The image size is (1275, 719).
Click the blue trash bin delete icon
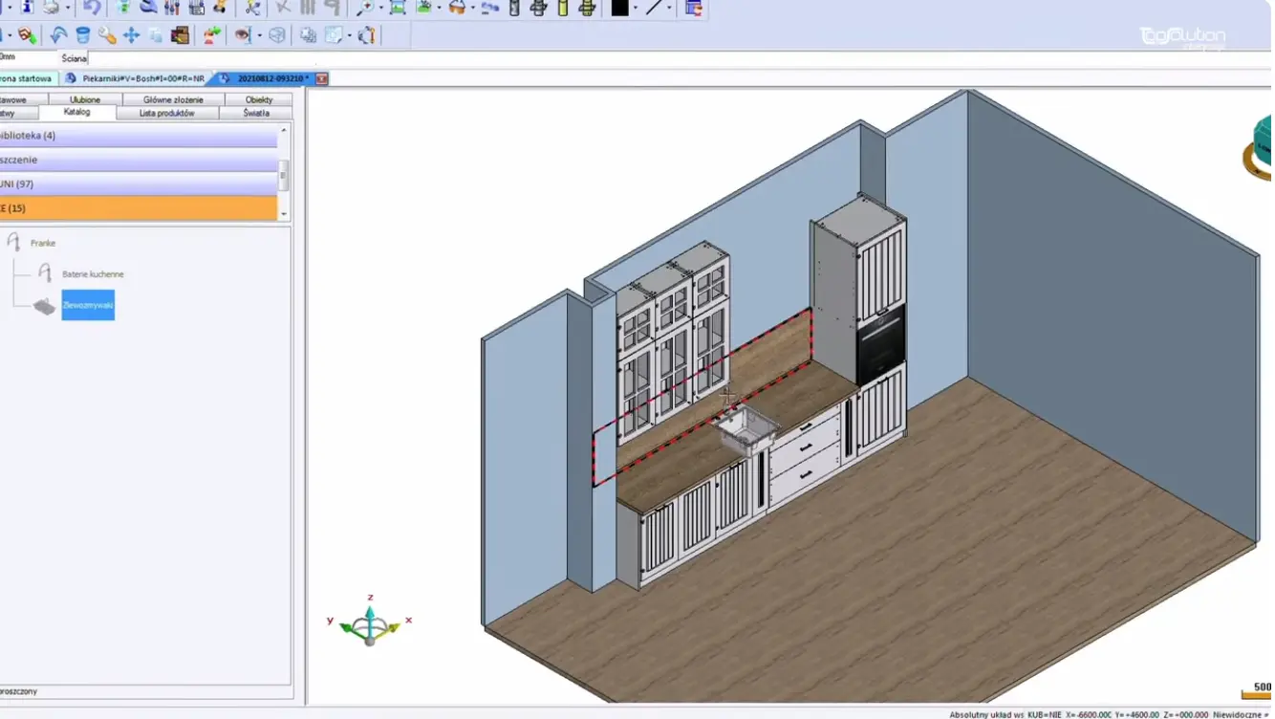coord(83,35)
